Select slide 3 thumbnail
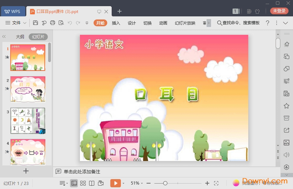 tap(28, 120)
